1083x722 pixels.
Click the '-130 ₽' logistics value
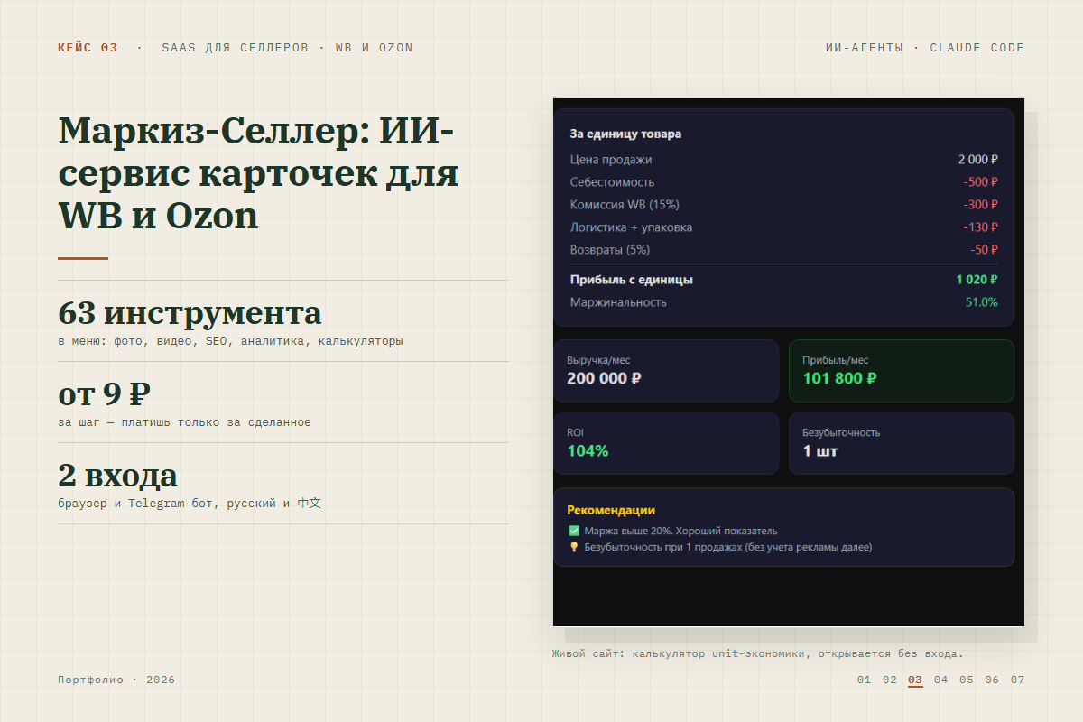point(981,227)
